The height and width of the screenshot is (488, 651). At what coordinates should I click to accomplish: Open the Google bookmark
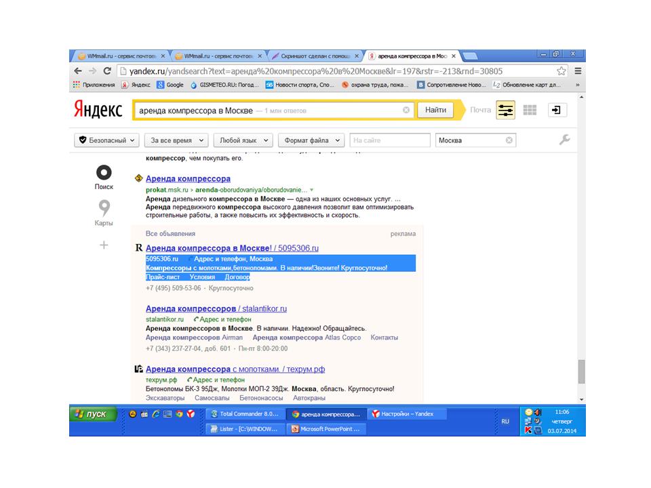click(170, 85)
